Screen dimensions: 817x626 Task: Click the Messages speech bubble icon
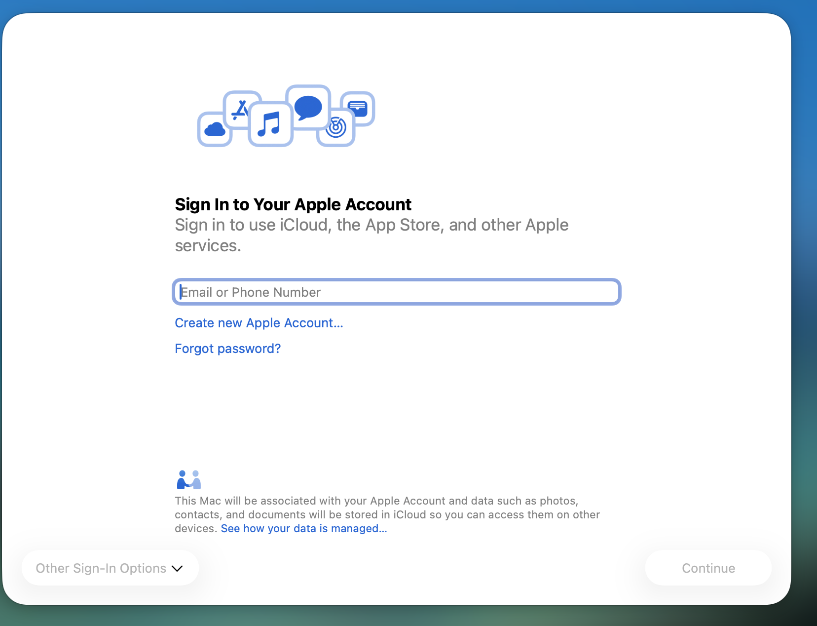pos(308,107)
